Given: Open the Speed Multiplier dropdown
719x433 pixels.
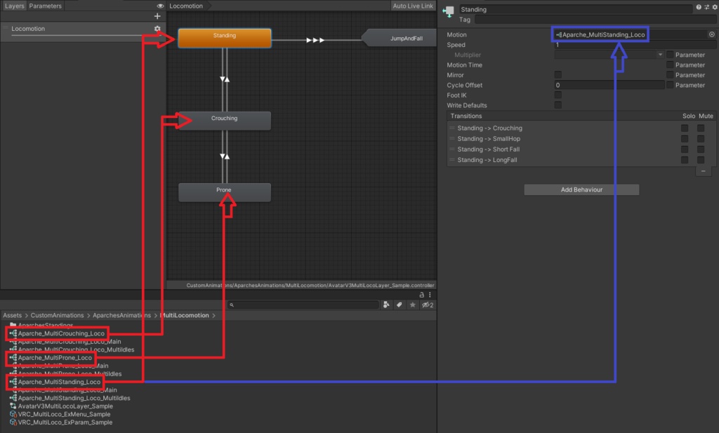Looking at the screenshot, I should (659, 54).
